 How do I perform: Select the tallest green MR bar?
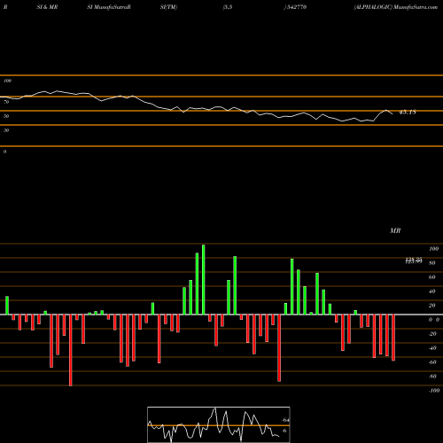(204, 279)
